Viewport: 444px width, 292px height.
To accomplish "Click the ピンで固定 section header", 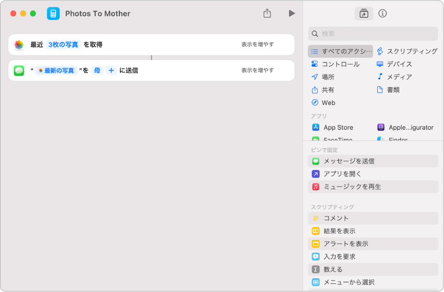I will point(324,150).
